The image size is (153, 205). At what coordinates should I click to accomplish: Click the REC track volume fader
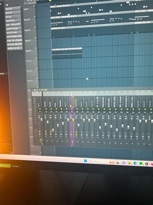[x=73, y=120]
